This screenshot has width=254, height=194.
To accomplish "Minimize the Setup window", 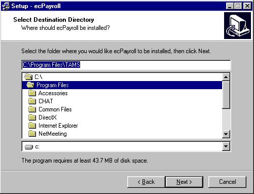I will 230,6.
